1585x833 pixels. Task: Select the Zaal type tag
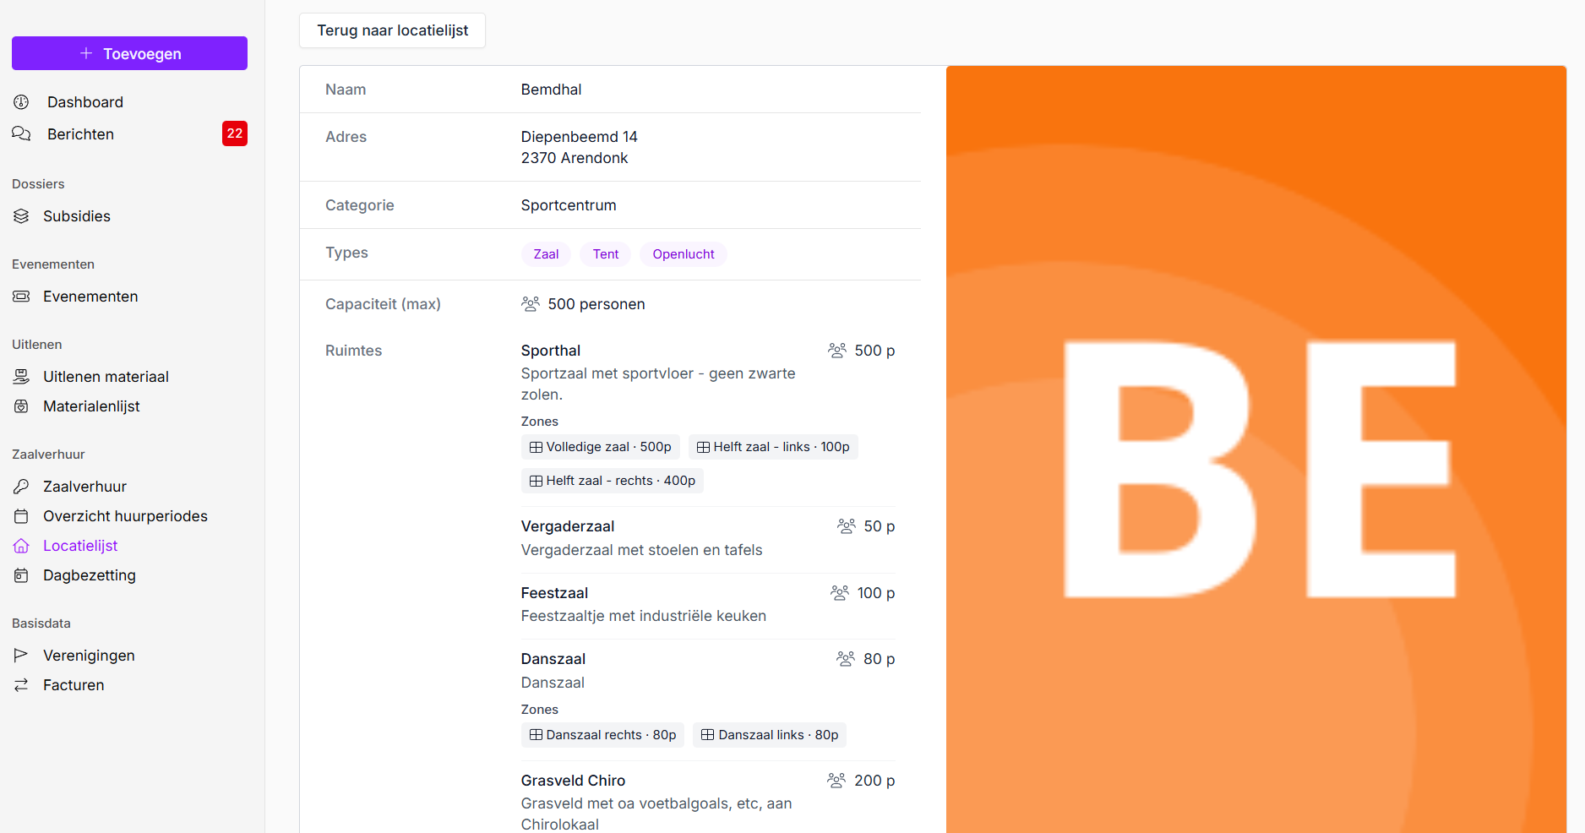click(x=546, y=254)
